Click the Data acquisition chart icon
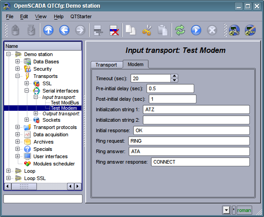 pos(27,134)
